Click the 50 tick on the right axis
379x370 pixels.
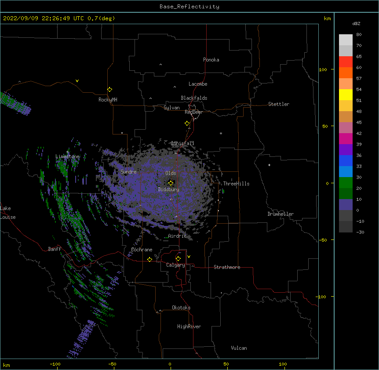(325, 126)
